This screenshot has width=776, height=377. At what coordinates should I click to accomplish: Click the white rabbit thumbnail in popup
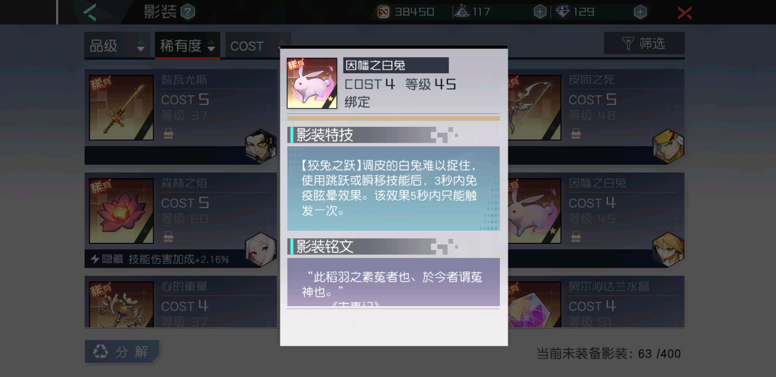click(312, 83)
